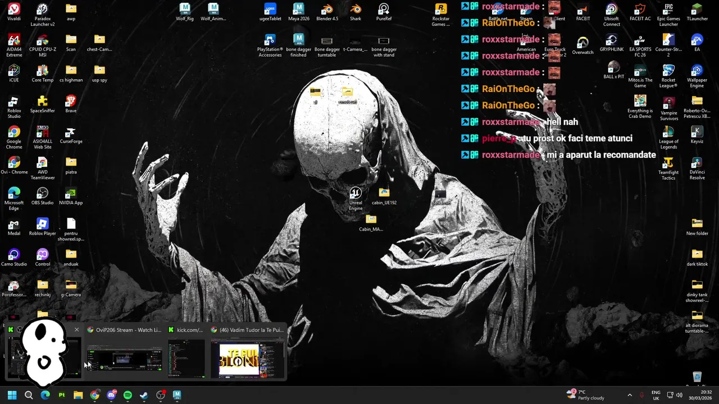Screen dimensions: 719x404
Task: Select the 'pentru showreel' file
Action: point(71,230)
